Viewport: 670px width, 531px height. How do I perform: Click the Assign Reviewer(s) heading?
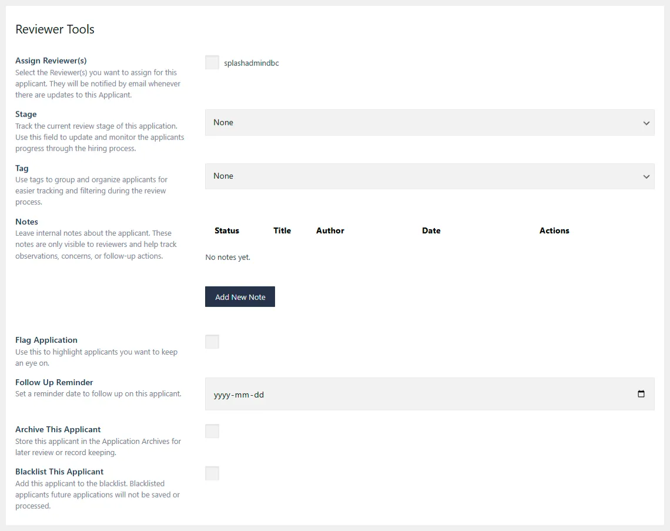[51, 60]
